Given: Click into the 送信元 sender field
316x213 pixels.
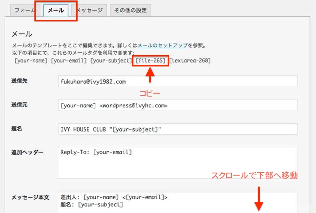Looking at the screenshot, I should [178, 106].
